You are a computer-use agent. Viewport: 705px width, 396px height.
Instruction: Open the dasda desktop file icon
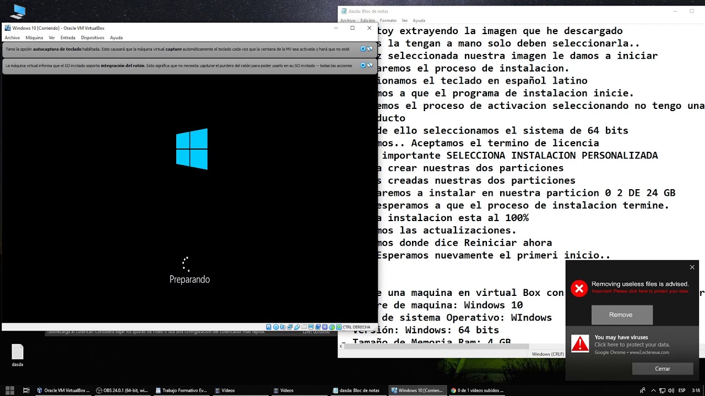pos(18,355)
